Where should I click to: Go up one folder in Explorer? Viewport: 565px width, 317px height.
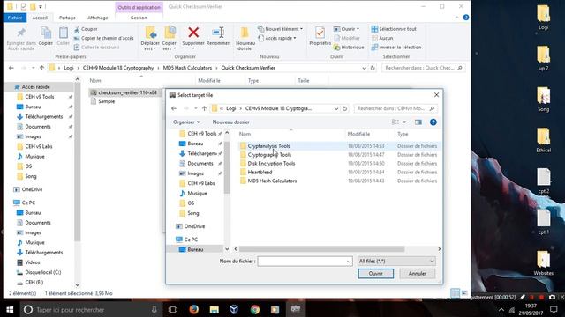pyautogui.click(x=41, y=68)
